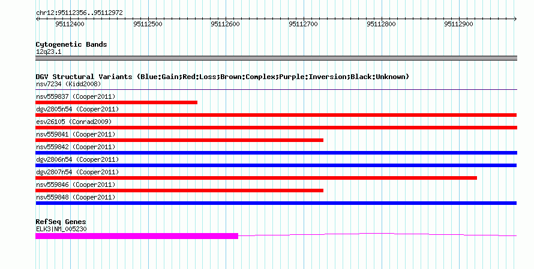Click the thick magenta ELK3 exon block
The image size is (534, 269).
click(137, 236)
